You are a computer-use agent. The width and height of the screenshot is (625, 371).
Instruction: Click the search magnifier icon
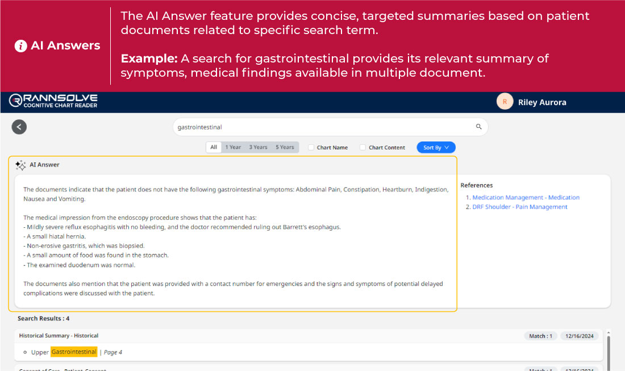coord(478,127)
